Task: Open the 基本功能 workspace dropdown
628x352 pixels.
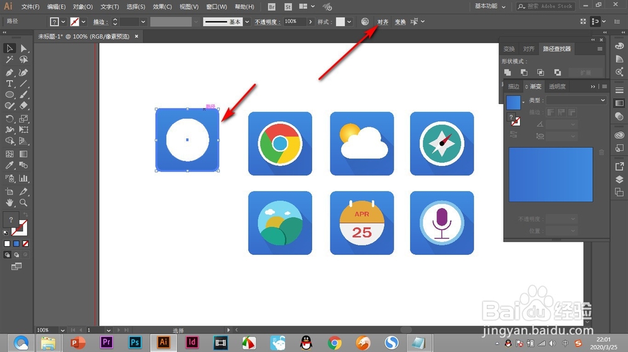Action: coord(490,6)
